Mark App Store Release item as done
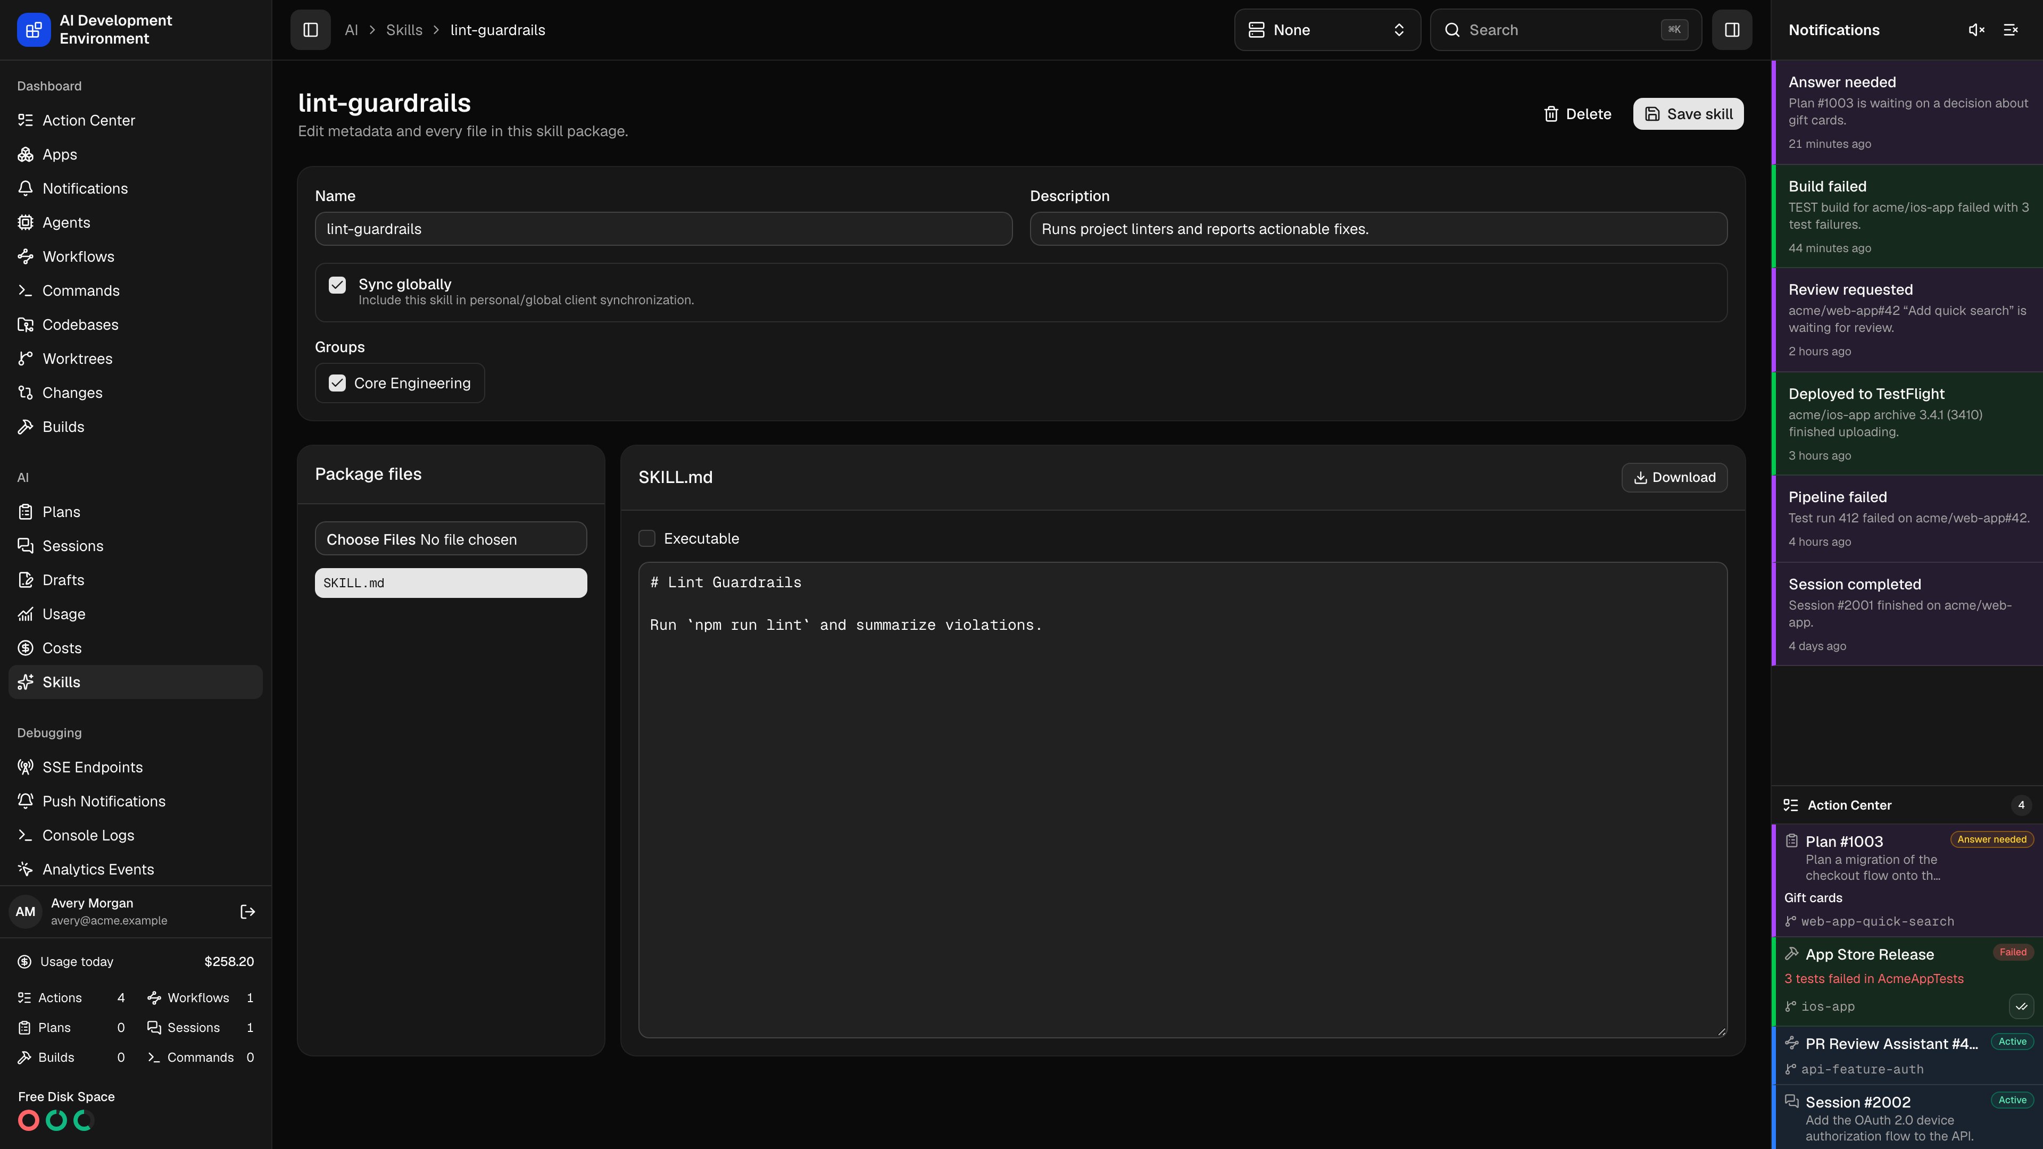This screenshot has width=2043, height=1149. [x=2021, y=1006]
